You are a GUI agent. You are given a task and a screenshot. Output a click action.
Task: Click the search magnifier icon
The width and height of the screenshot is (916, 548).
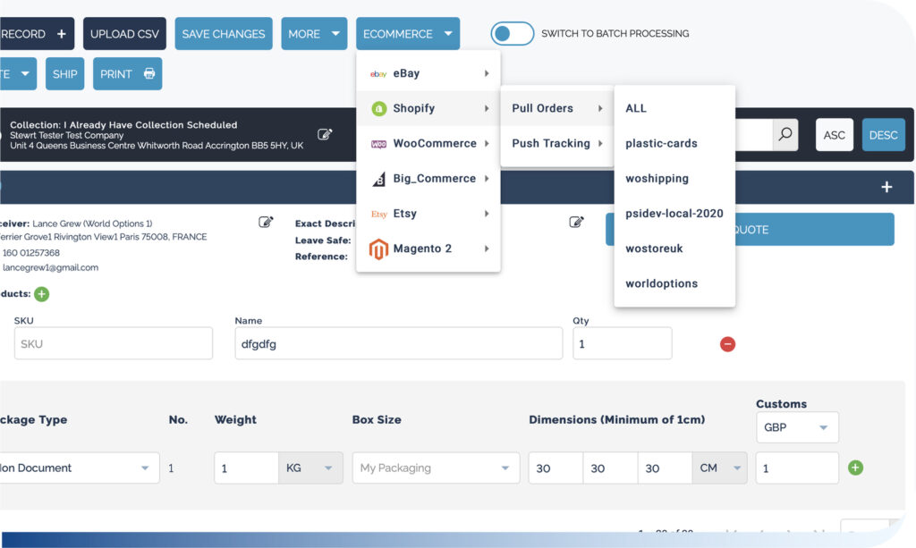pos(785,134)
